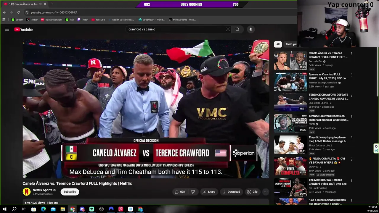Open options menu for PELEA COMPLETA video
The height and width of the screenshot is (213, 379).
[x=352, y=159]
